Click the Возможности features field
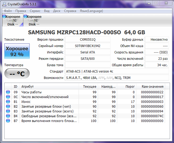This screenshot has height=143, width=174. (117, 78)
